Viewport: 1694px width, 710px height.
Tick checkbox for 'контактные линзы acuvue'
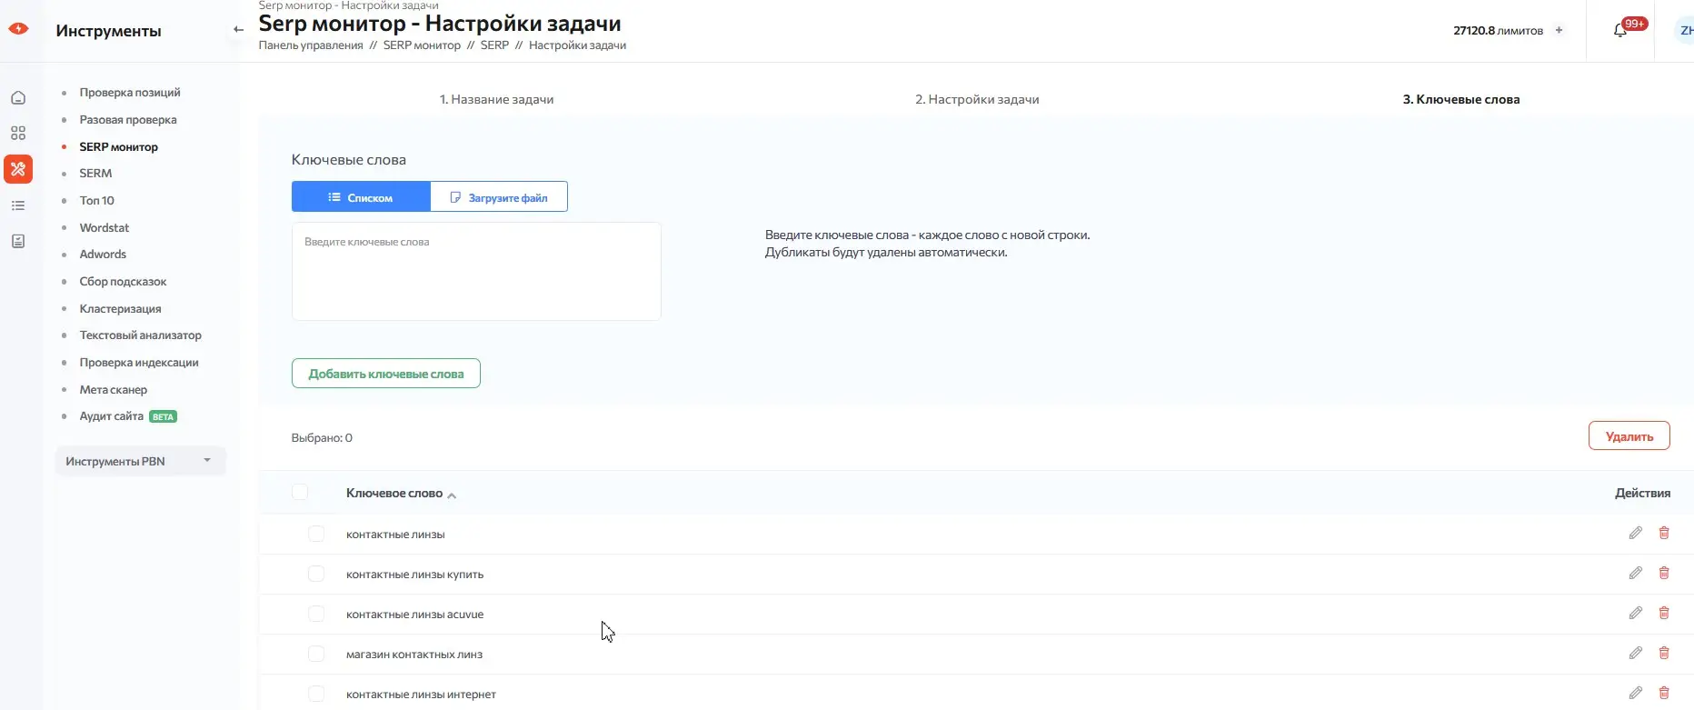pos(316,614)
